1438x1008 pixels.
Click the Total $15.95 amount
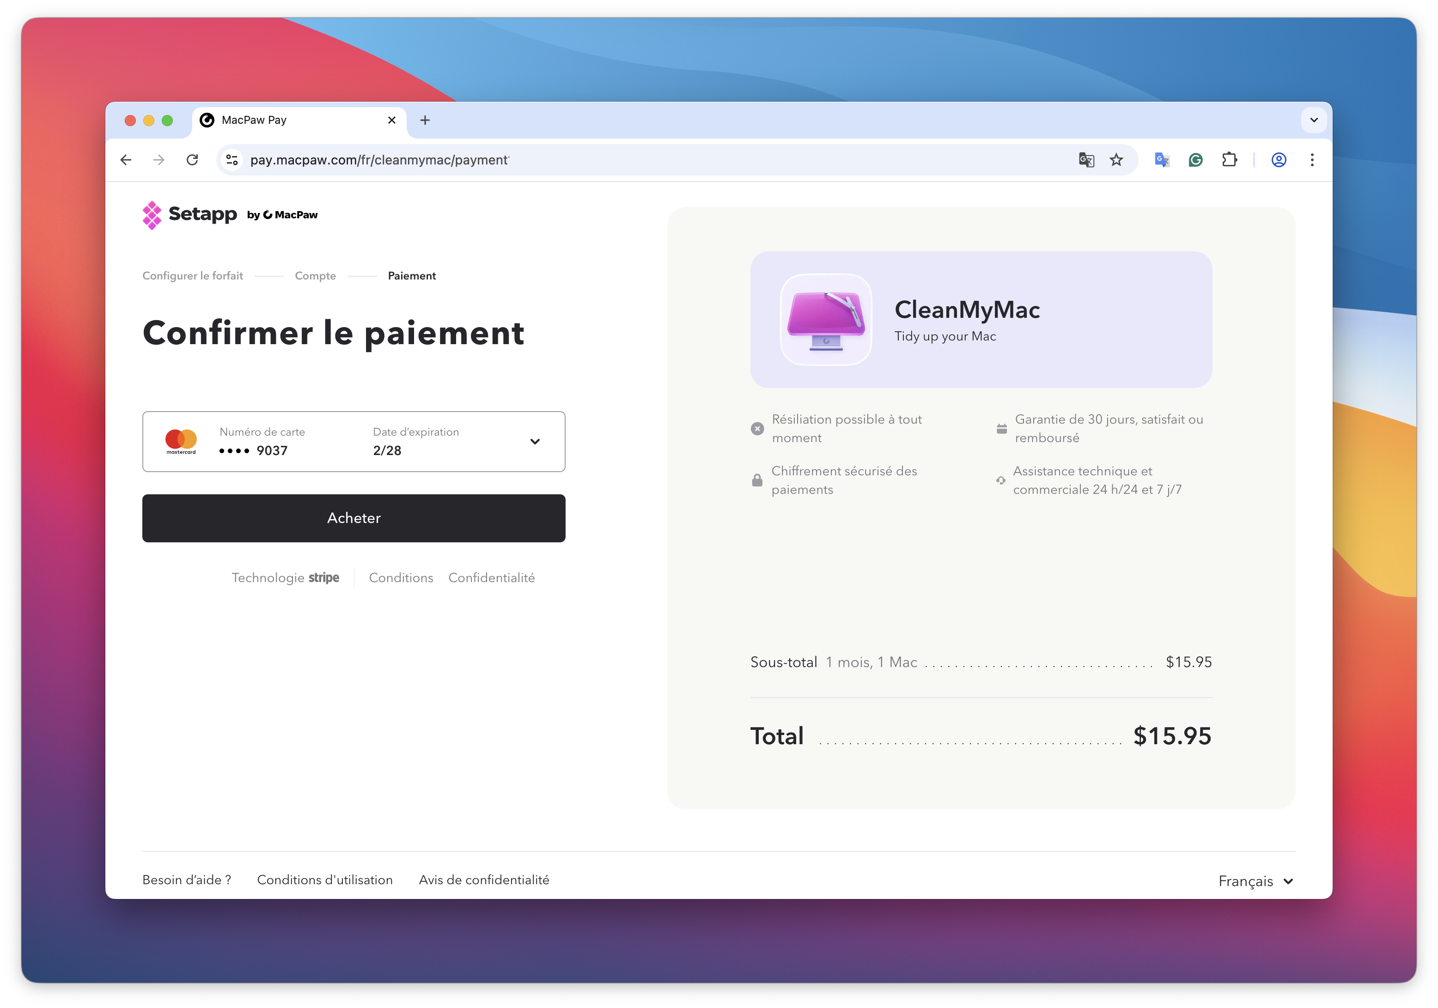tap(1172, 735)
